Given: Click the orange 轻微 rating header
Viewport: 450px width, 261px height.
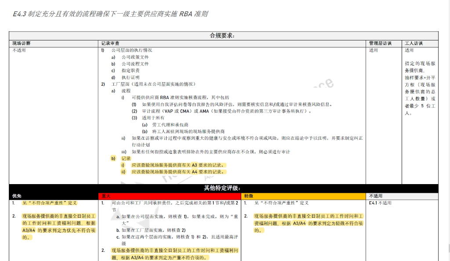Looking at the screenshot, I should (249, 196).
